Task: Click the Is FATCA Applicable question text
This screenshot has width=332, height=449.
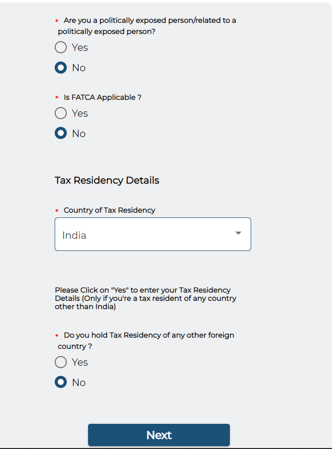Action: (103, 97)
